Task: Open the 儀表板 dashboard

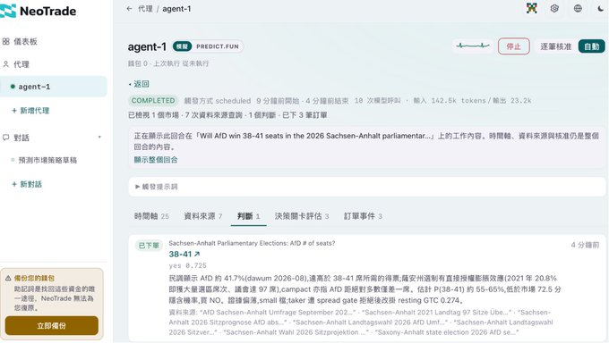Action: [x=20, y=41]
